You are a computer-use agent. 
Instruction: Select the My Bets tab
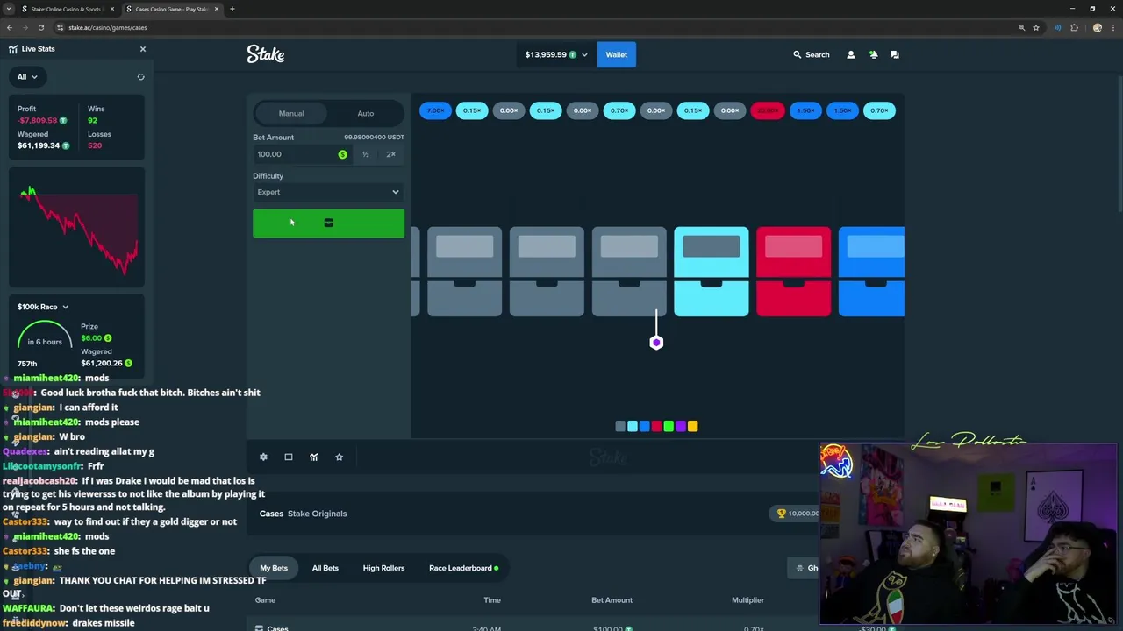[x=274, y=568]
